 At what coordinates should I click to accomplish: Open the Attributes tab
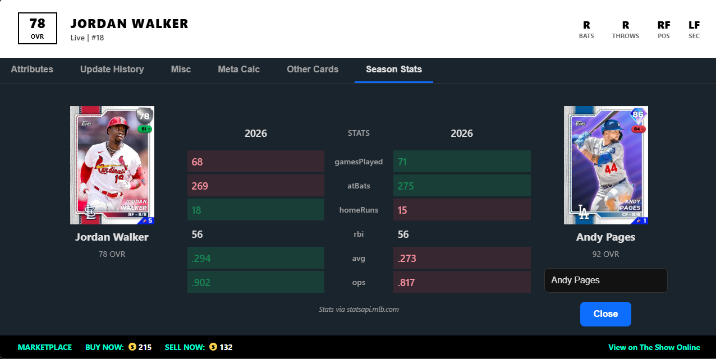pos(32,70)
